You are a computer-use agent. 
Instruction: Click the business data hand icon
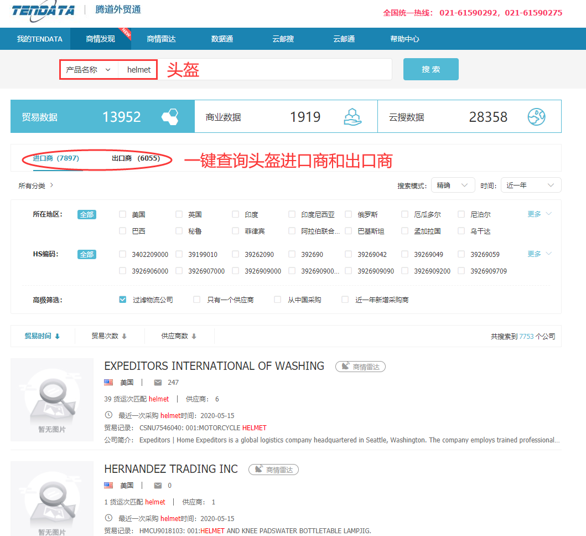click(352, 117)
